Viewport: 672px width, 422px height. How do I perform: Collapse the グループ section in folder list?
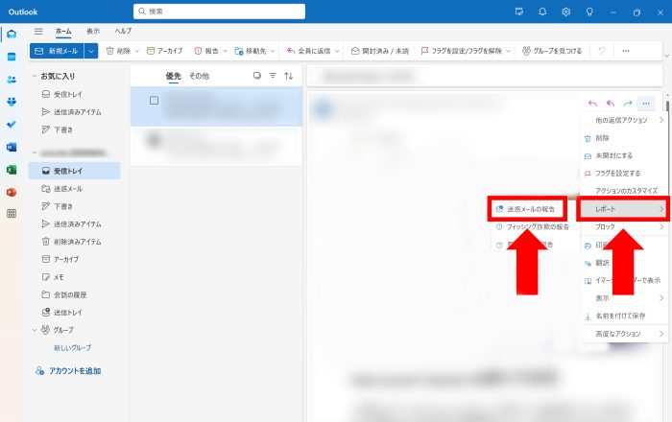coord(35,330)
